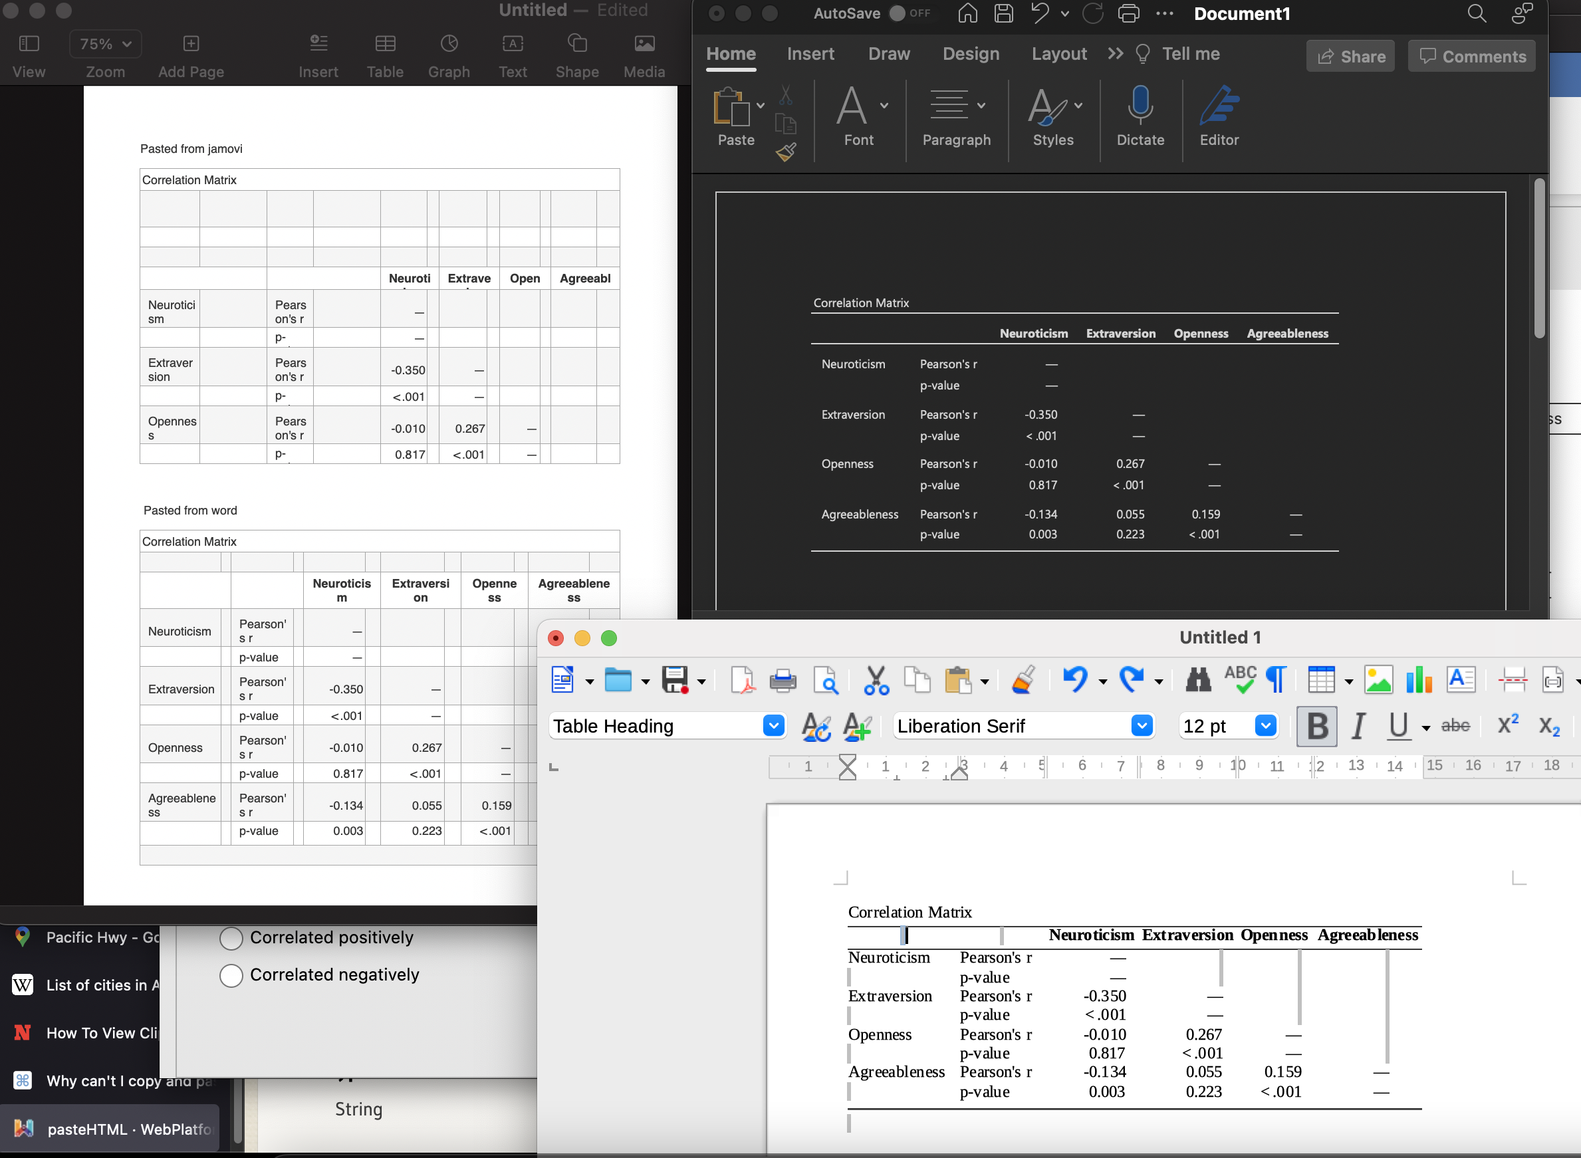Select Correlated negatively radio button
The width and height of the screenshot is (1581, 1158).
pos(231,975)
